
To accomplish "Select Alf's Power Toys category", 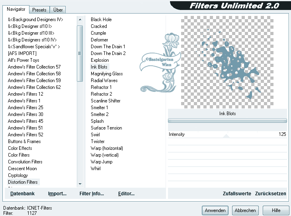I will click(23, 60).
